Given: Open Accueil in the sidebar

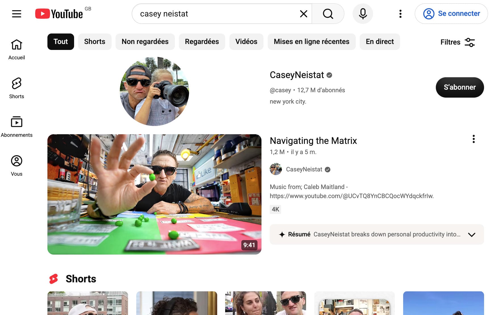Looking at the screenshot, I should (16, 50).
